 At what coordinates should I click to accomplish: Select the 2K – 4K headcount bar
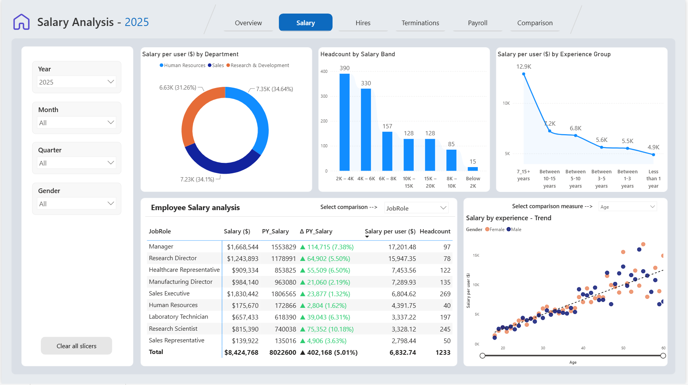click(x=345, y=122)
